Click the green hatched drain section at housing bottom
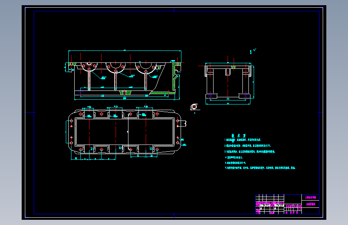This screenshot has height=225, width=348. coord(125,92)
